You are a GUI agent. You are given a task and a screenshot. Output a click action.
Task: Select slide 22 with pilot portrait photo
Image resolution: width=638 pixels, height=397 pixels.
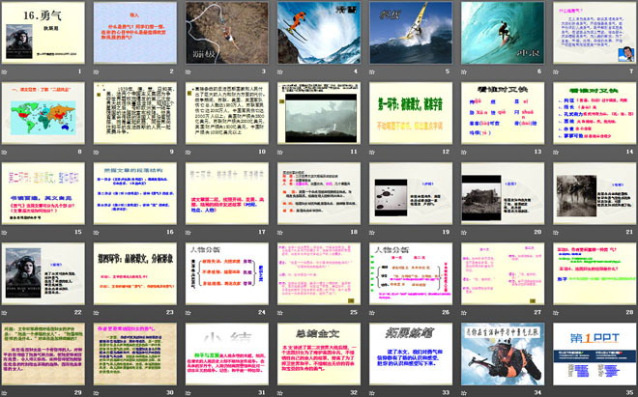pyautogui.click(x=43, y=273)
